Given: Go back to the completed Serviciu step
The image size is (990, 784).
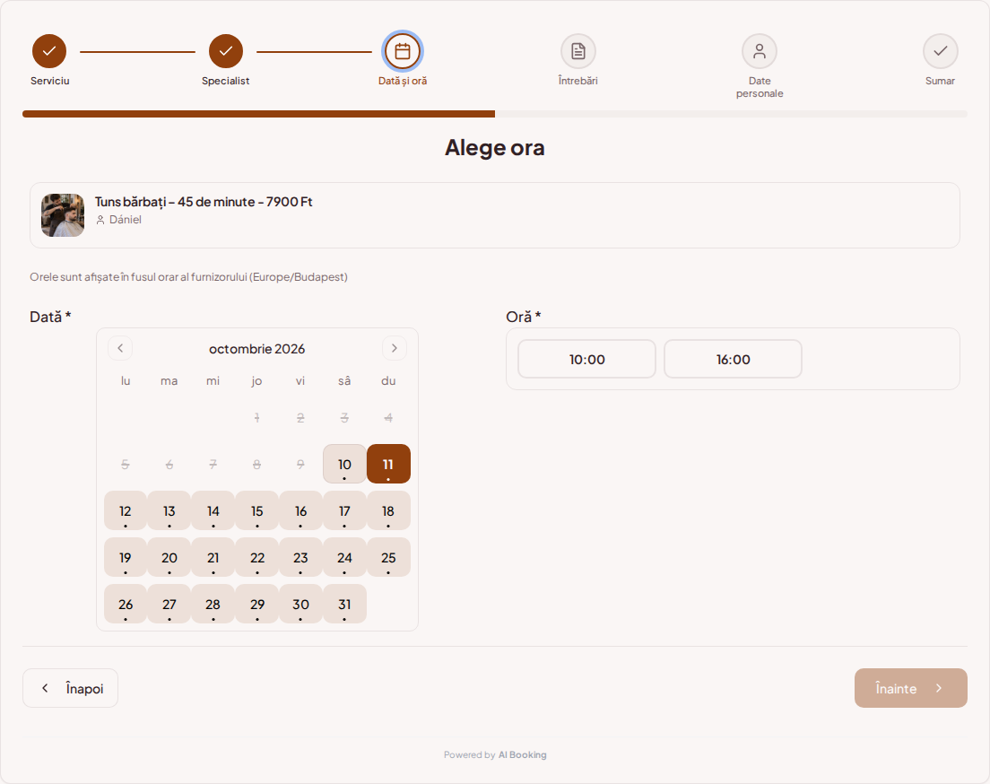Looking at the screenshot, I should pos(49,51).
